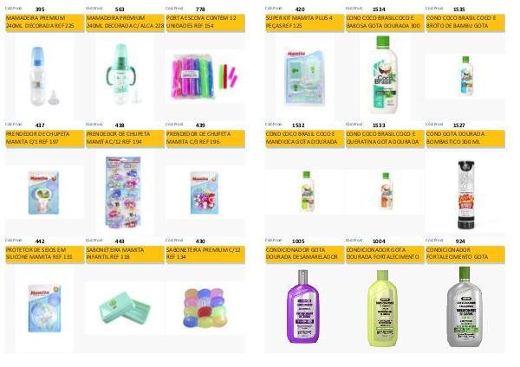The height and width of the screenshot is (367, 520).
Task: Select the yellow-green Fortalecimento conditioner bottle
Action: [383, 308]
